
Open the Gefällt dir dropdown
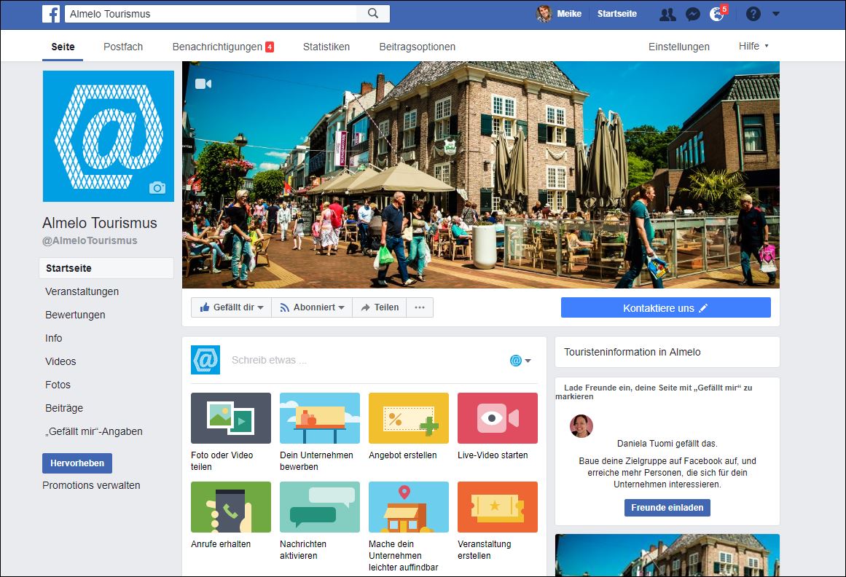tap(232, 307)
